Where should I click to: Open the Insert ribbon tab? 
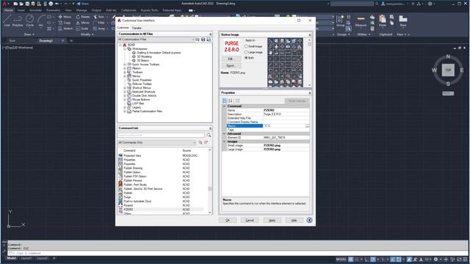[x=21, y=10]
